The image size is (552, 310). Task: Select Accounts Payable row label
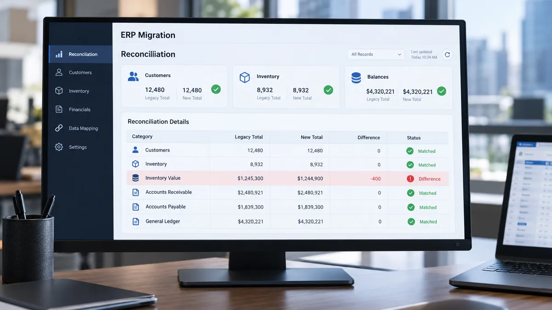click(166, 207)
